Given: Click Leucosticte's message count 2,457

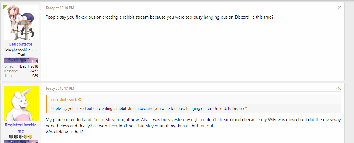Looking at the screenshot, I should pyautogui.click(x=34, y=71).
